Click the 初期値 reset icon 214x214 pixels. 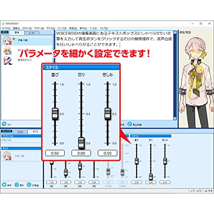point(29,184)
